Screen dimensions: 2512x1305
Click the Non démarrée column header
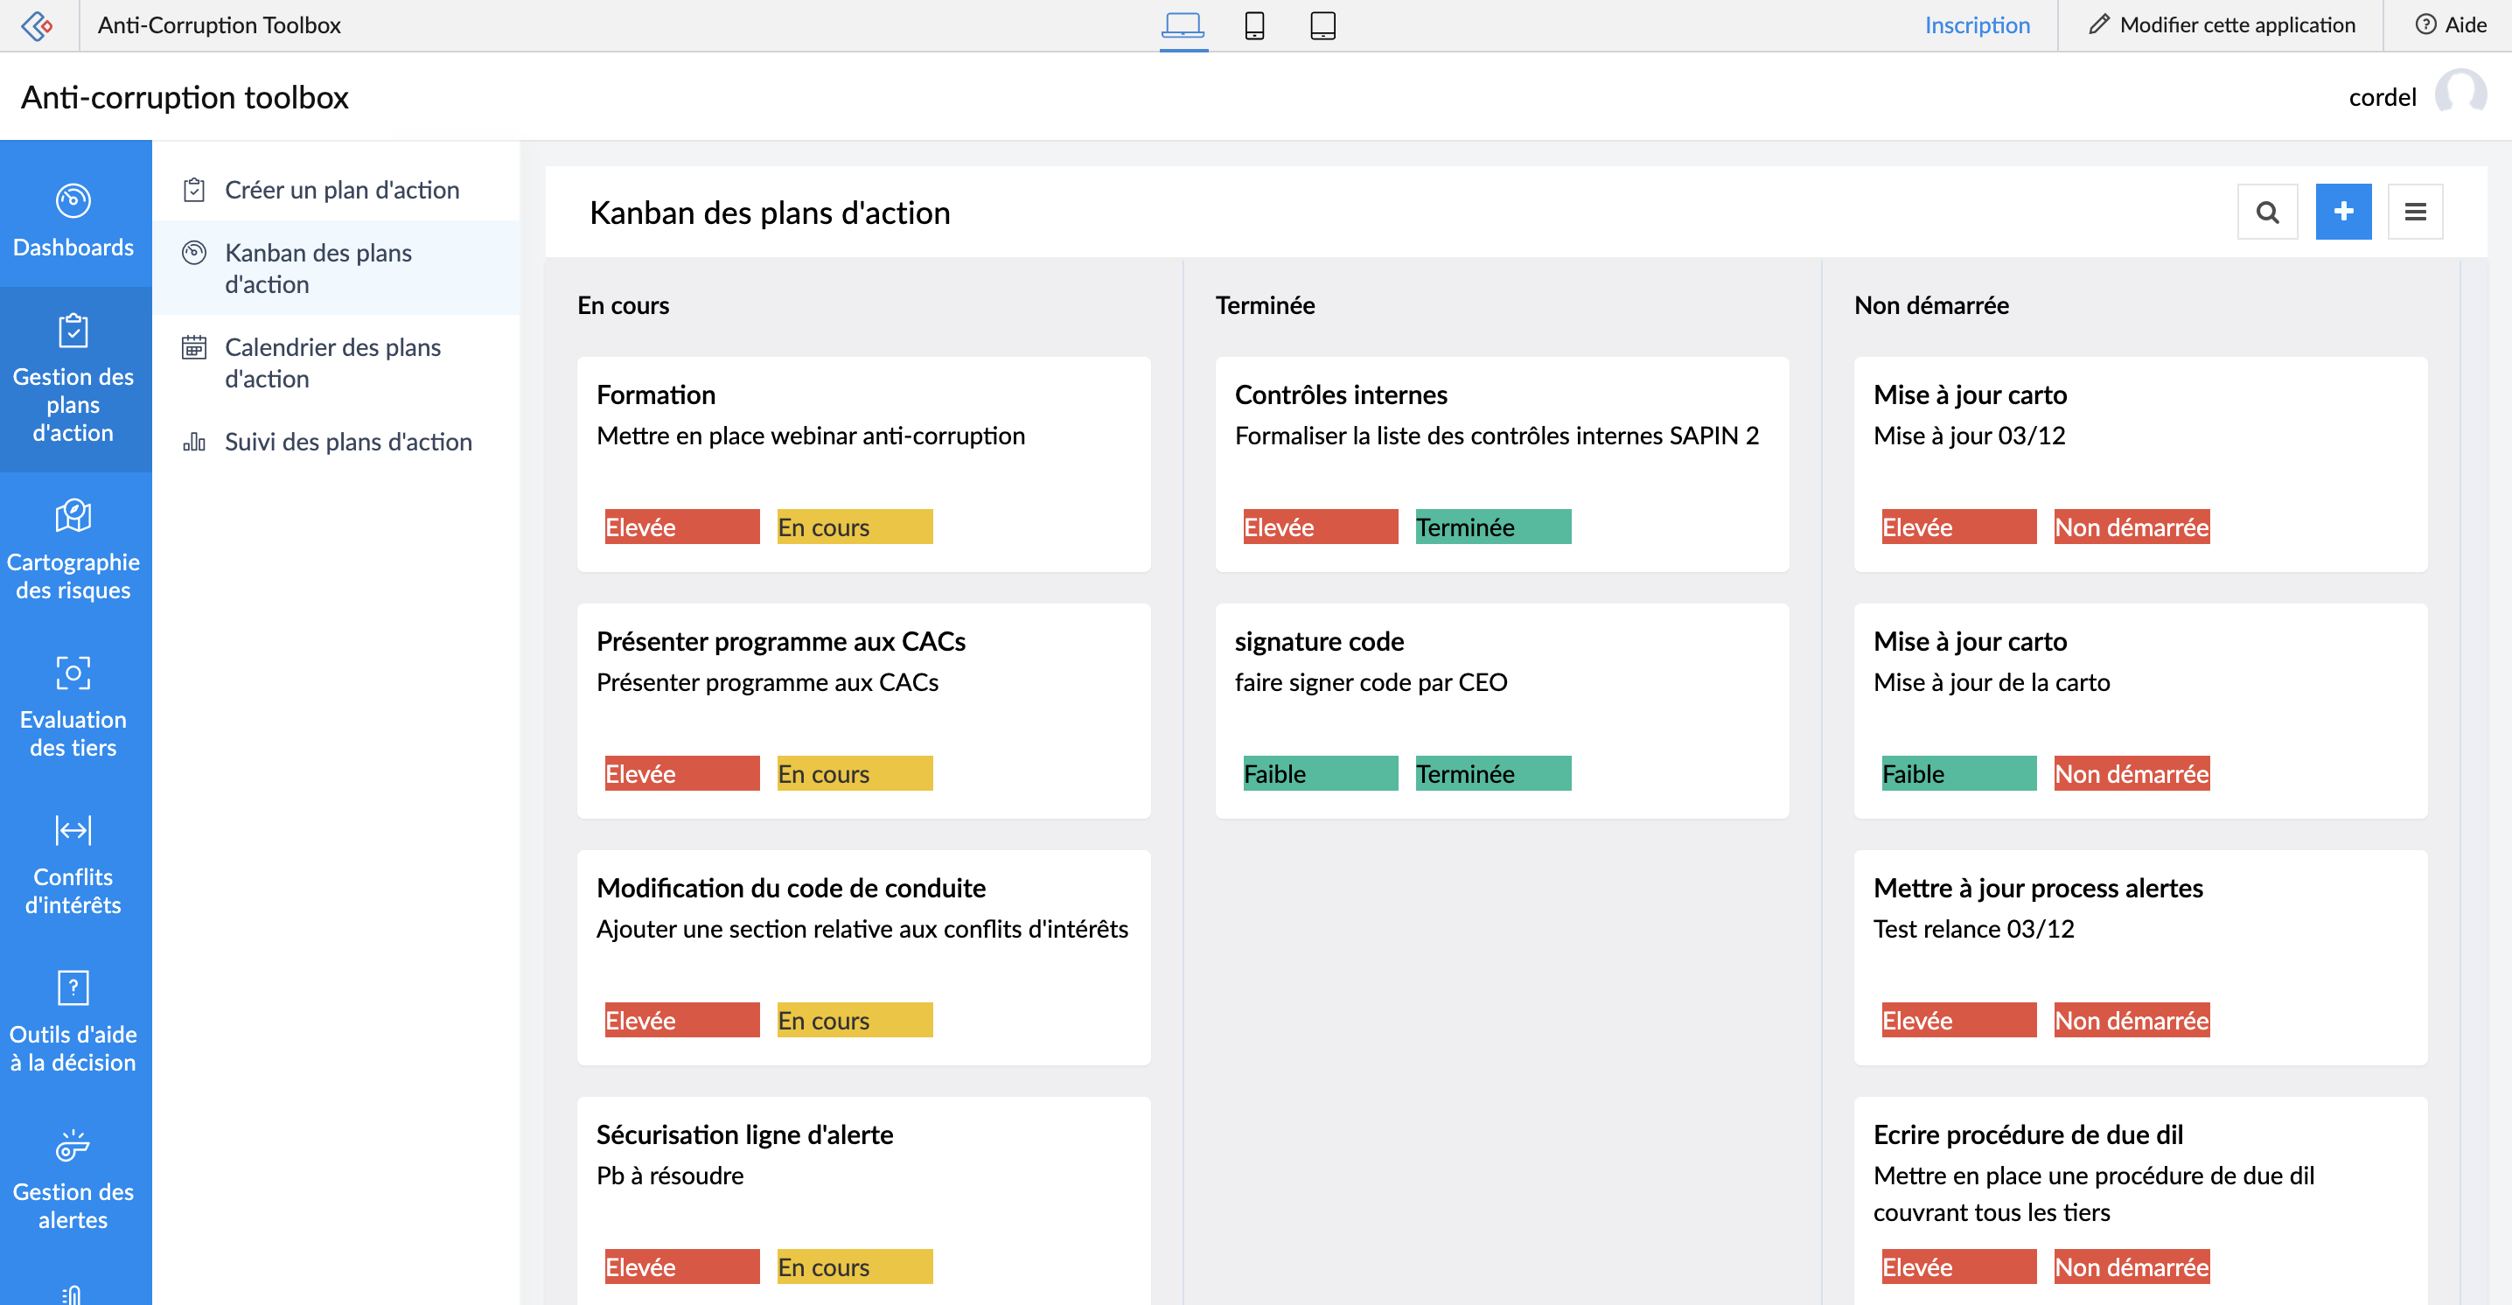[x=1931, y=305]
